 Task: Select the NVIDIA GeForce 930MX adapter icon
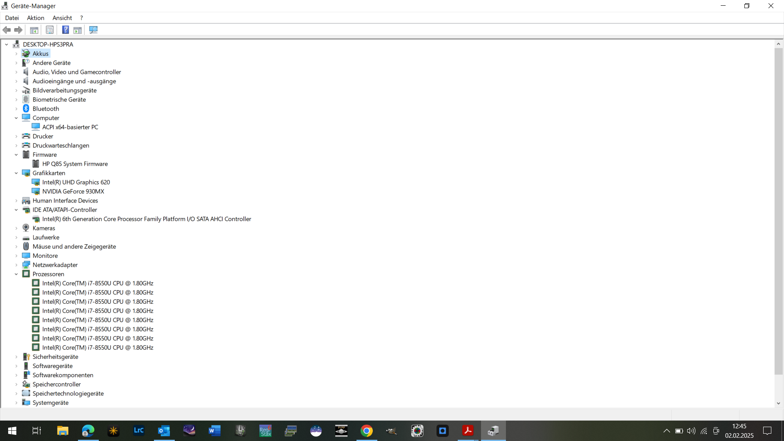(x=36, y=191)
